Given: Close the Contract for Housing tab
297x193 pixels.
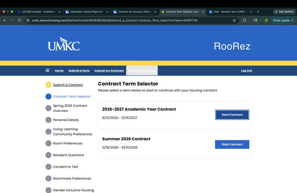Looking at the screenshot, I should (x=155, y=12).
